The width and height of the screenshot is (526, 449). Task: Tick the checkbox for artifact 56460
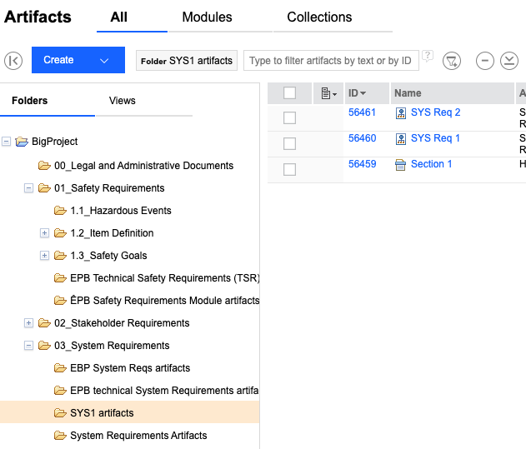[x=289, y=143]
